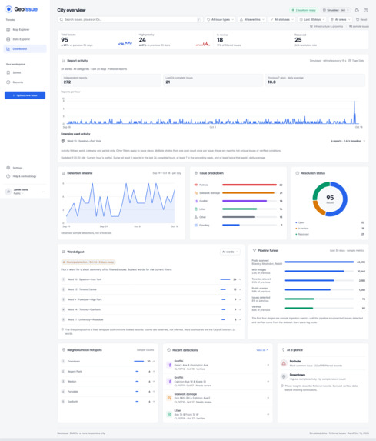The image size is (376, 441).
Task: Click the Pothole warning icon in At a glance
Action: click(284, 363)
